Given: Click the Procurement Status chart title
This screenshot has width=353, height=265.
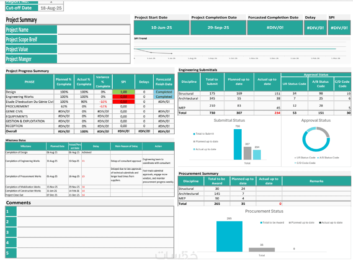Looking at the screenshot, I should 264,211.
